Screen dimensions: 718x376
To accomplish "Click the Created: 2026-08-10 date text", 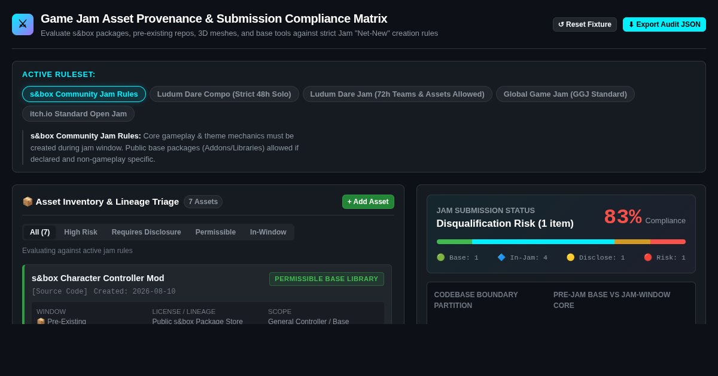I will [135, 292].
